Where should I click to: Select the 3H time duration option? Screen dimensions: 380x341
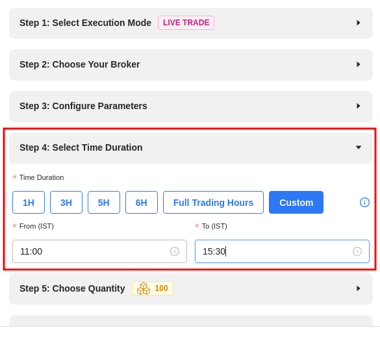tap(66, 203)
